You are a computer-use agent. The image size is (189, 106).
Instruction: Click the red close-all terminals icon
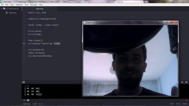[x=186, y=100]
